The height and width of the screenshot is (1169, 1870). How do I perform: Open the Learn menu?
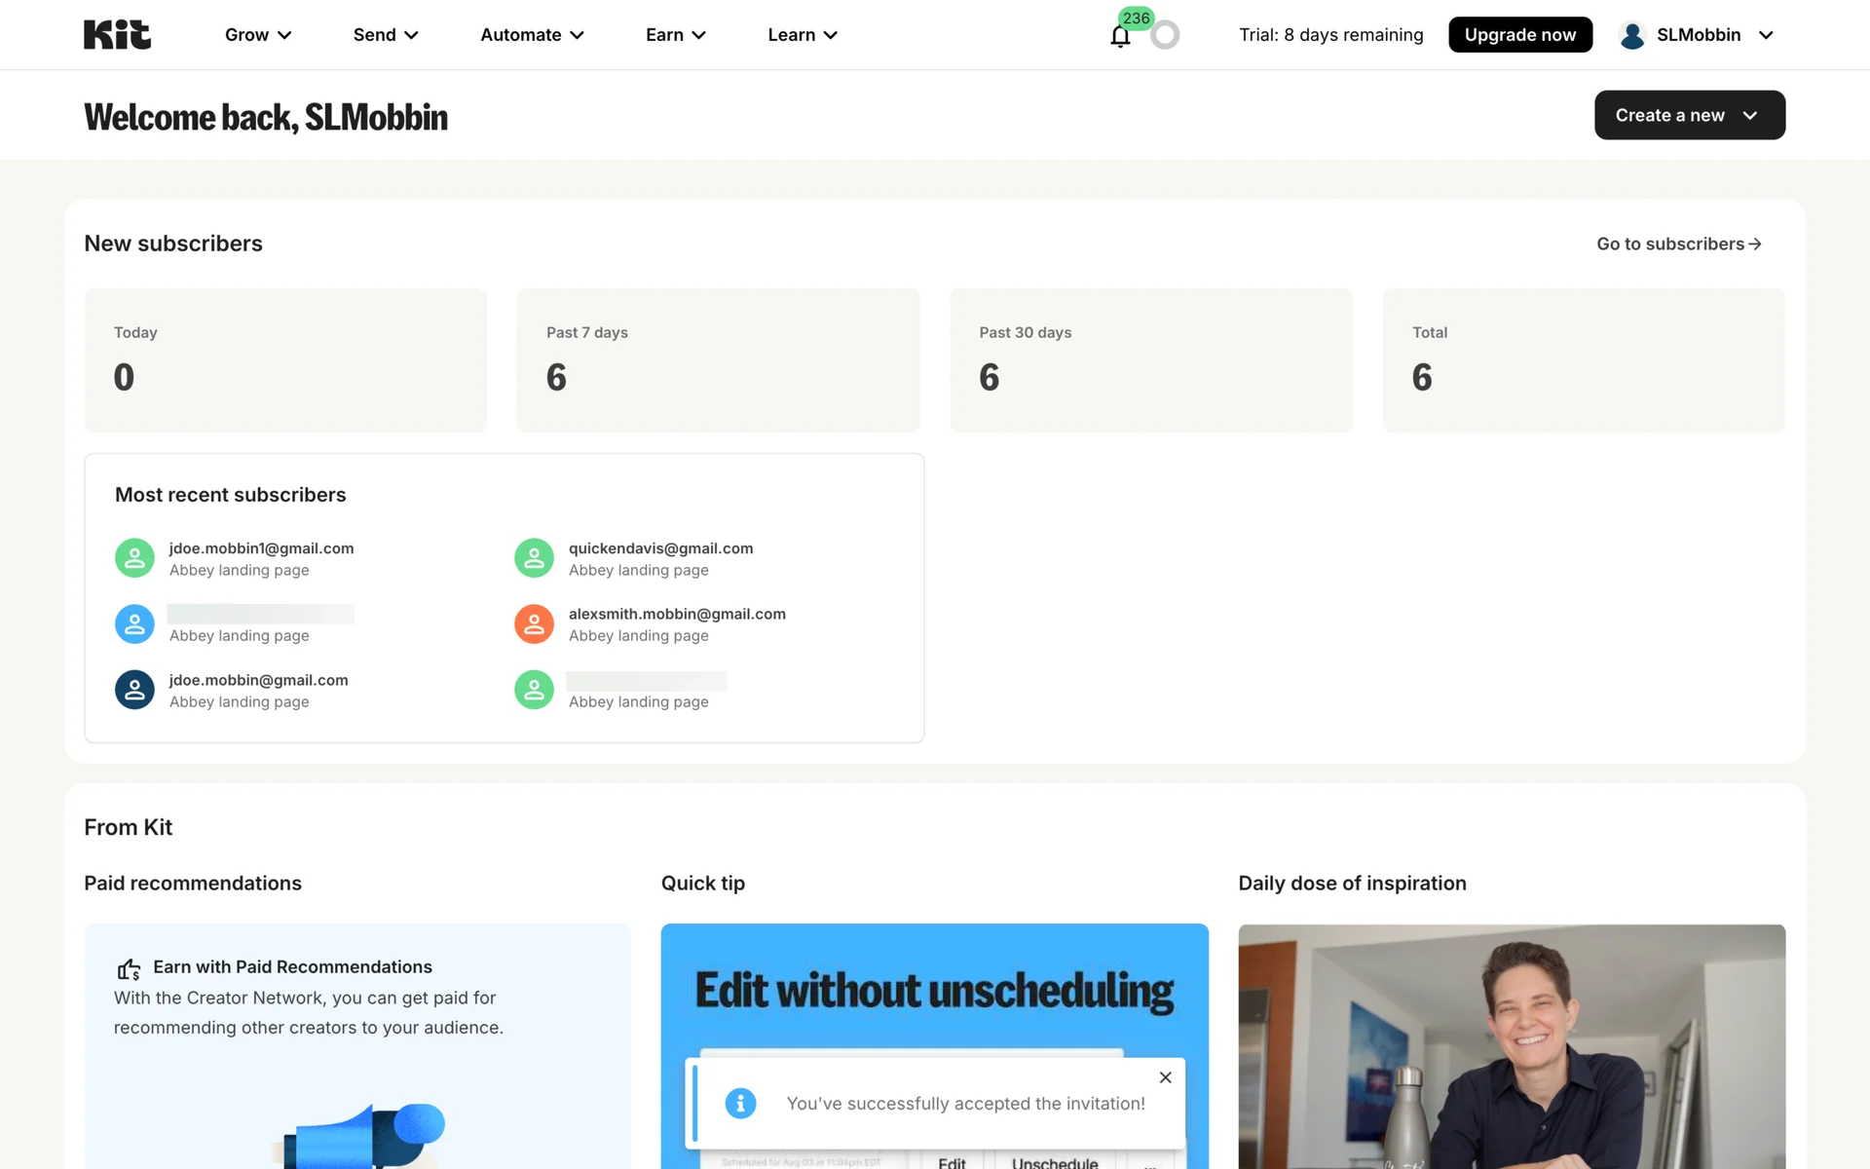click(803, 35)
